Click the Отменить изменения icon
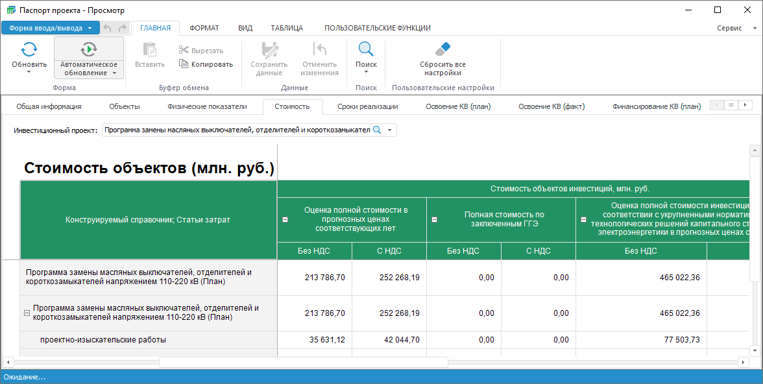Viewport: 763px width, 384px height. pyautogui.click(x=320, y=50)
